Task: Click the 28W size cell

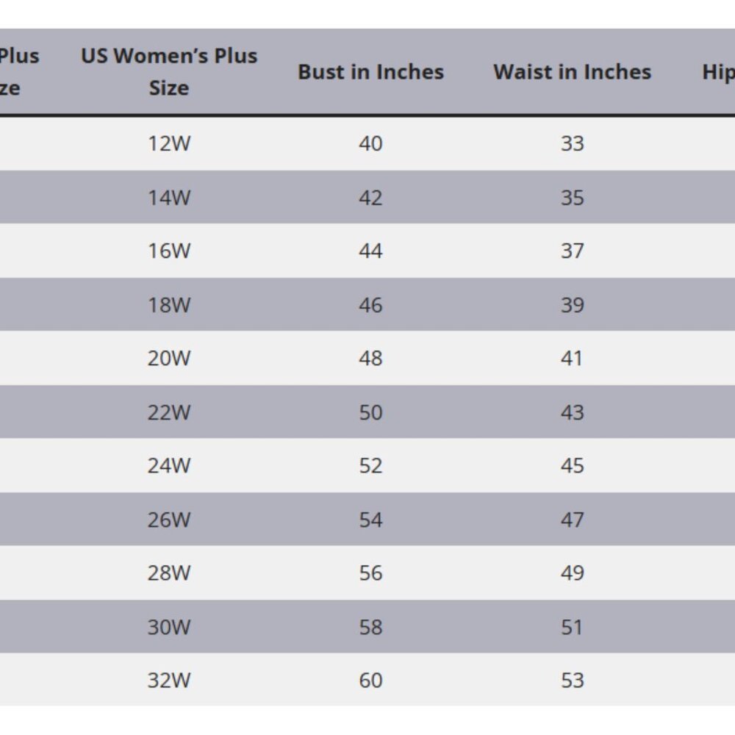Action: click(x=169, y=573)
